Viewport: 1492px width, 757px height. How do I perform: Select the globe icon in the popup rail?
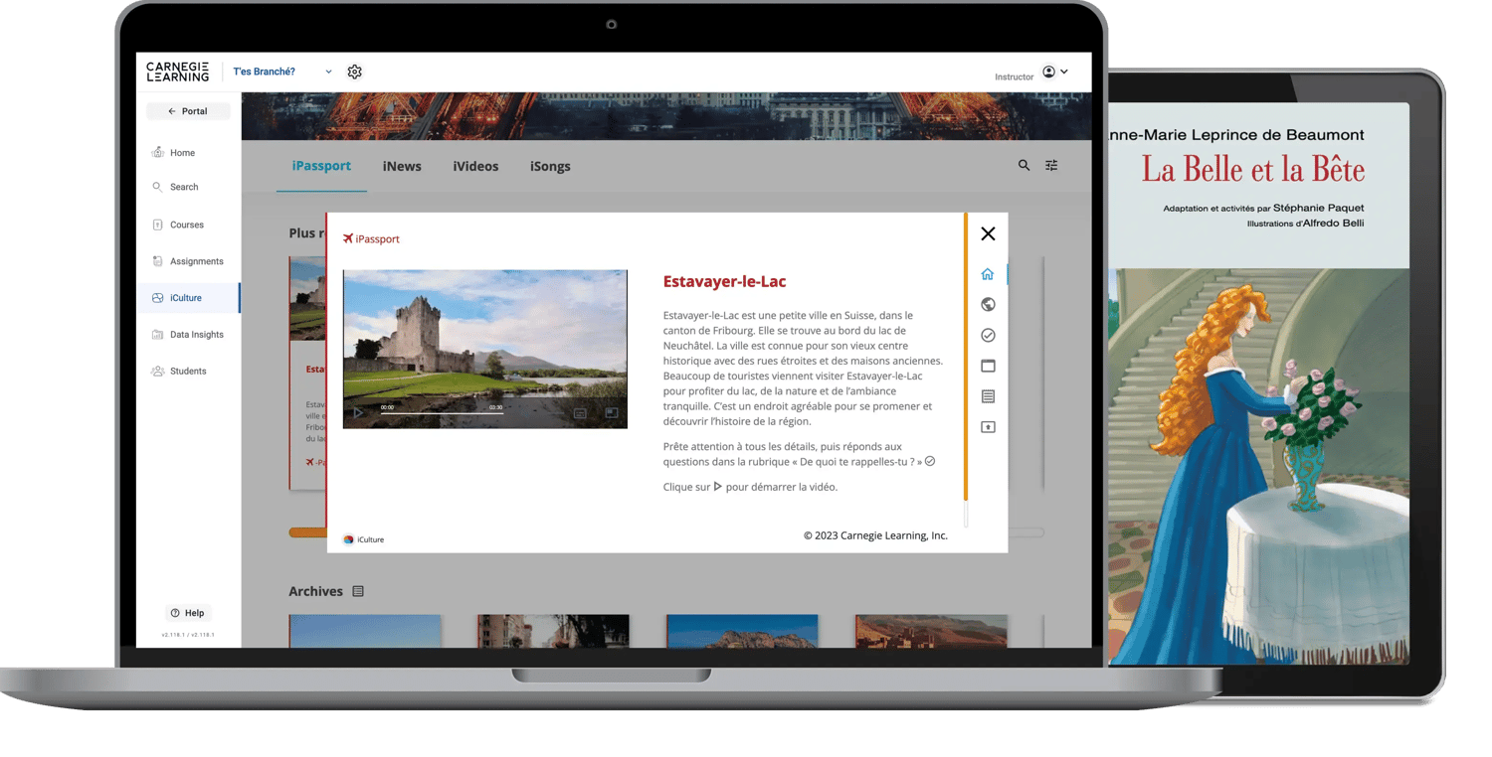pos(988,305)
